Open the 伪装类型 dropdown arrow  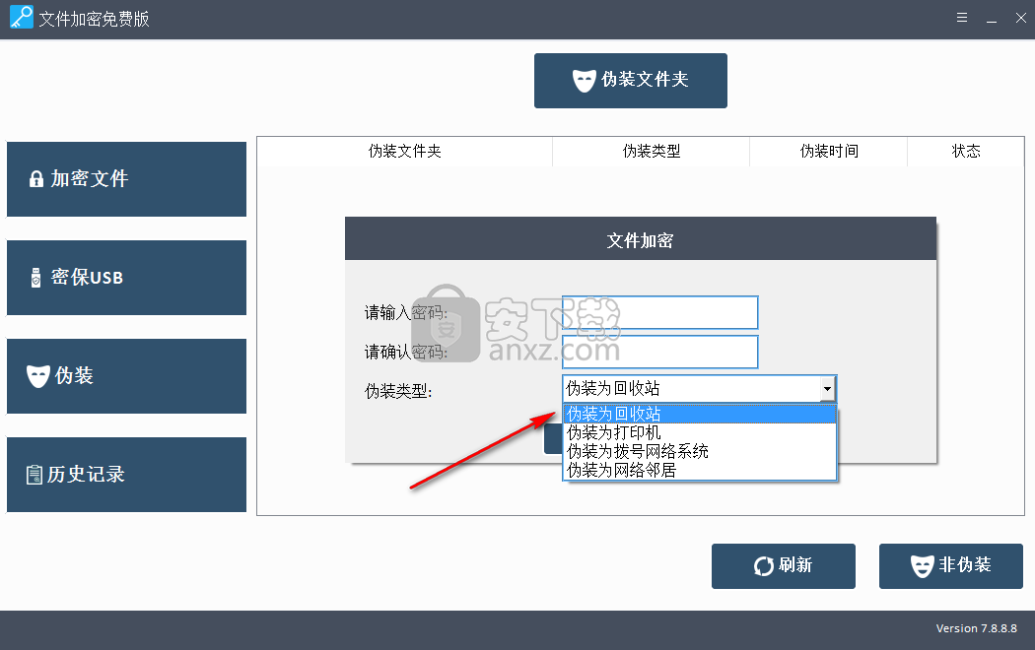point(827,388)
